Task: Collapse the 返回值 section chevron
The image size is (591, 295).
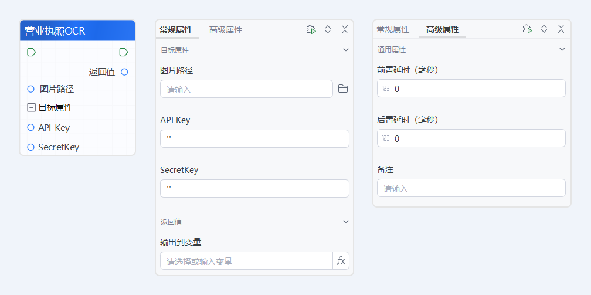Action: point(346,222)
